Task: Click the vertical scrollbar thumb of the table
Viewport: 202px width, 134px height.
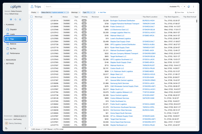Action: [197, 21]
